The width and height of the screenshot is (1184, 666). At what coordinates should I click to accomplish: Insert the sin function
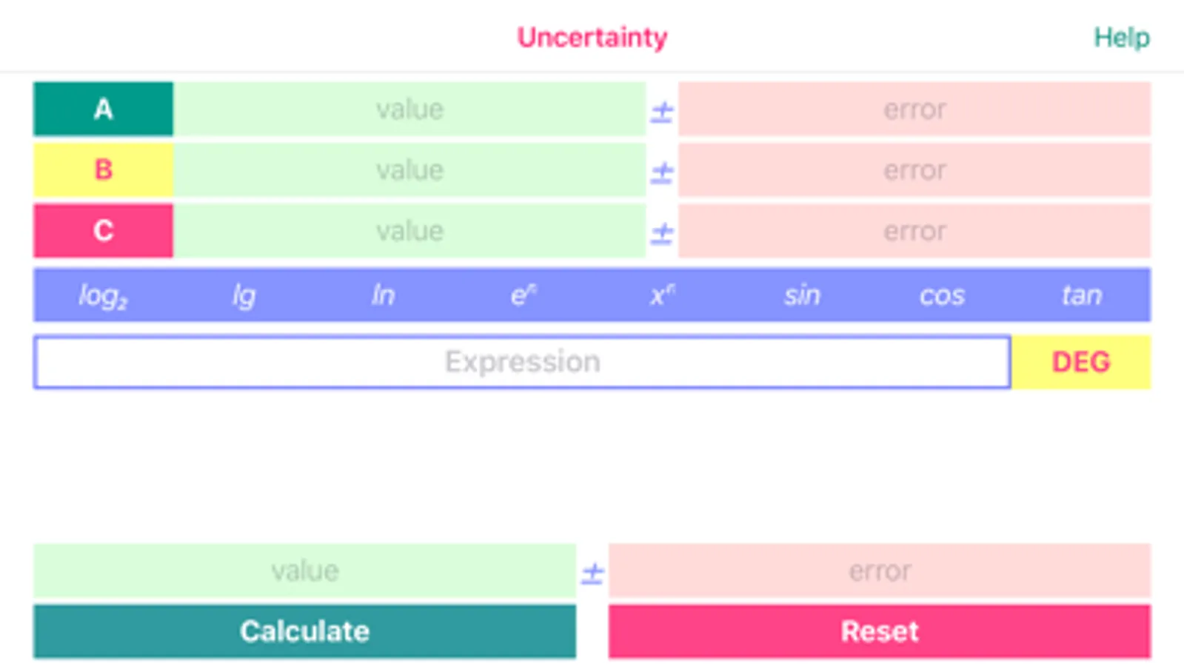tap(802, 295)
